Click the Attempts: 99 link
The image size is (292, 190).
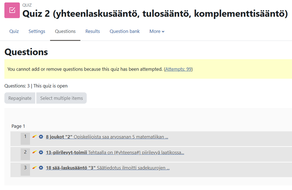pos(178,69)
